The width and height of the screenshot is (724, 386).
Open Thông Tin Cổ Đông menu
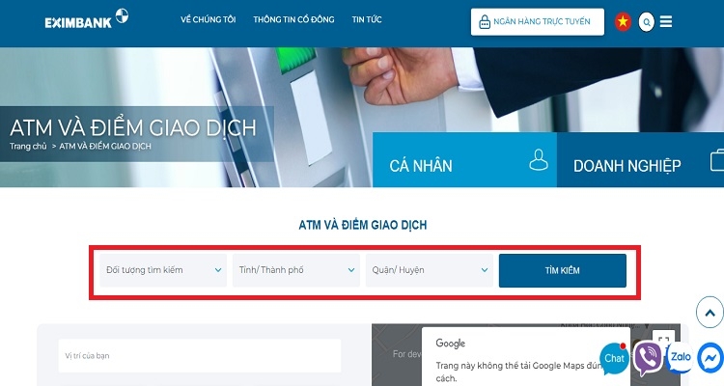click(293, 19)
